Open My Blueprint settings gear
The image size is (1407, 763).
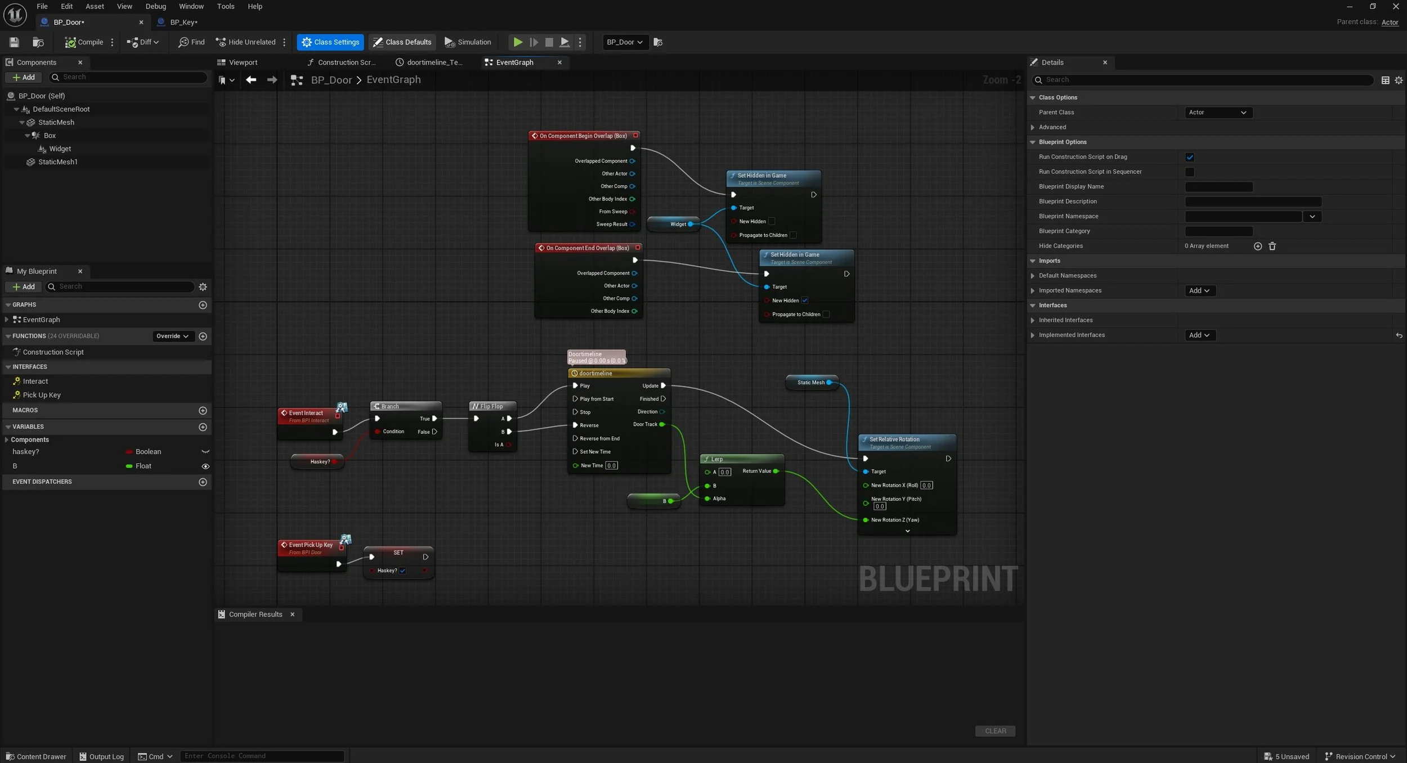[x=203, y=287]
